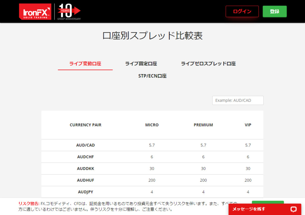Switch to the ライブ固定口座 tab
Image resolution: width=305 pixels, height=215 pixels.
tap(141, 63)
